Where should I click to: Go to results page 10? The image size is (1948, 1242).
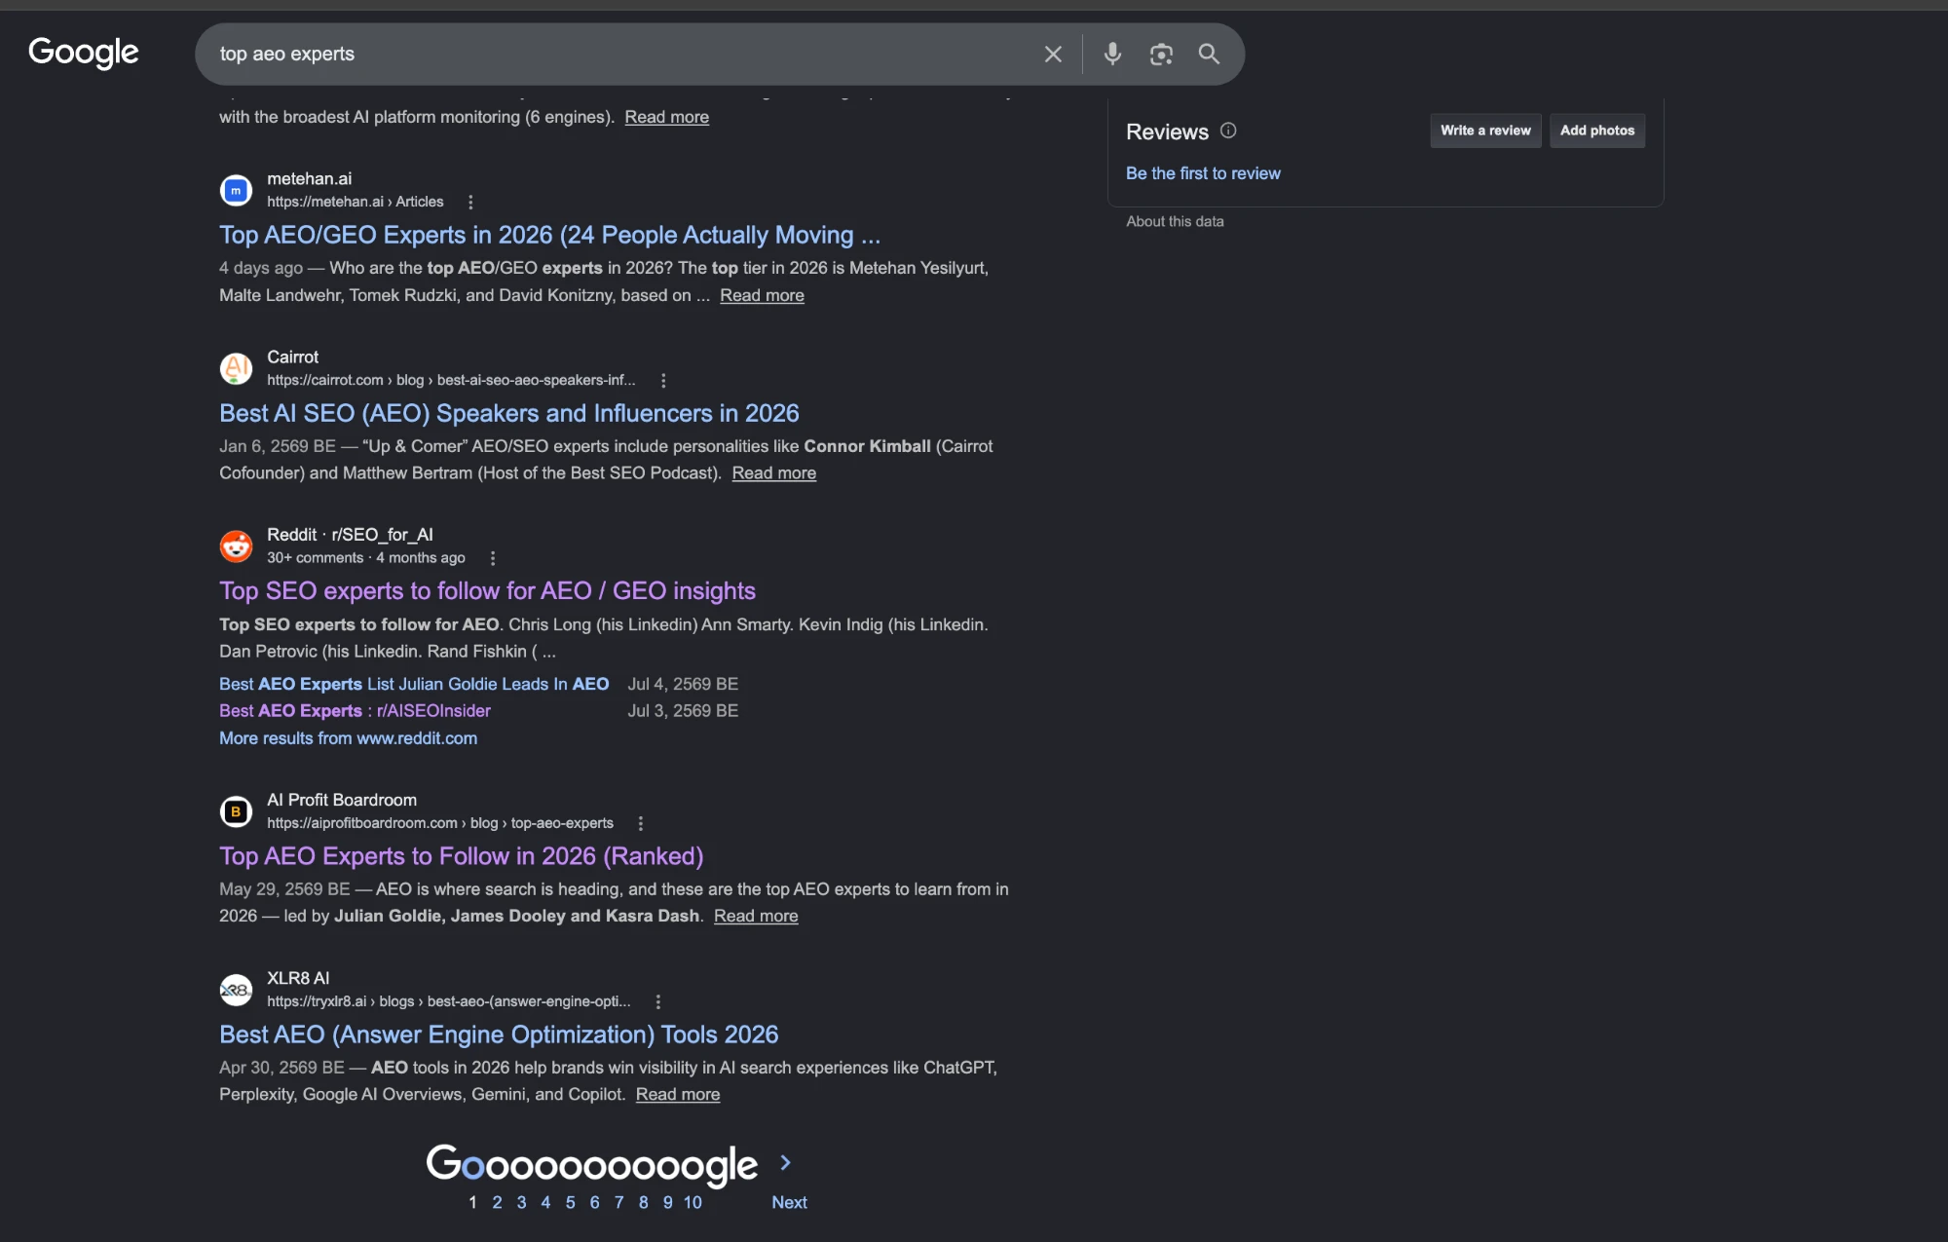[x=693, y=1203]
